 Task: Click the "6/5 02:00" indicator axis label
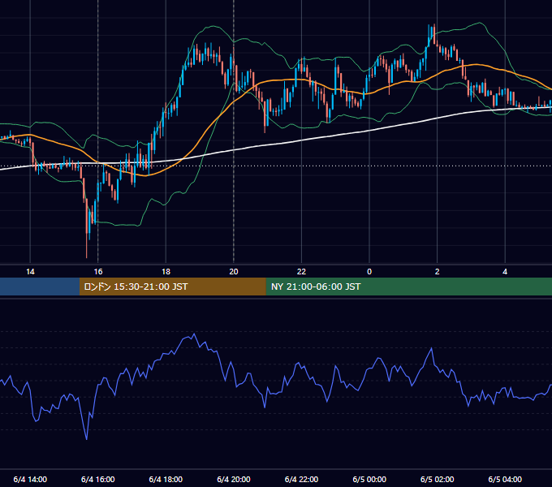[x=438, y=479]
